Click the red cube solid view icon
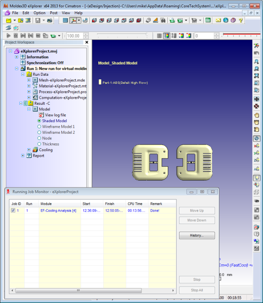Screen dimensions: 263x303 [139, 20]
